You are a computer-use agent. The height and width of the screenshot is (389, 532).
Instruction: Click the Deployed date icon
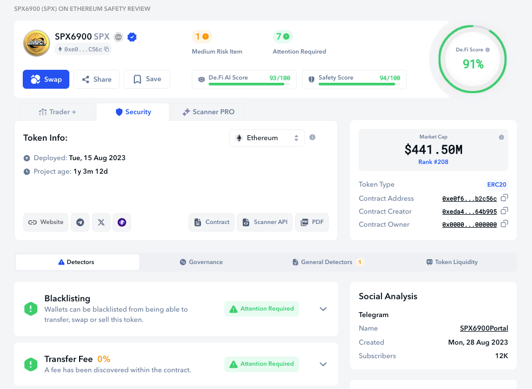[27, 158]
